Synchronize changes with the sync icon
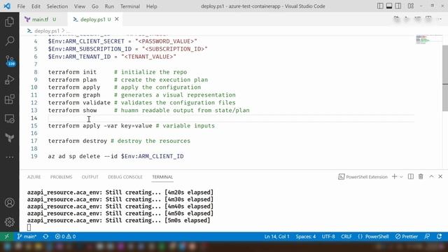 pyautogui.click(x=45, y=237)
